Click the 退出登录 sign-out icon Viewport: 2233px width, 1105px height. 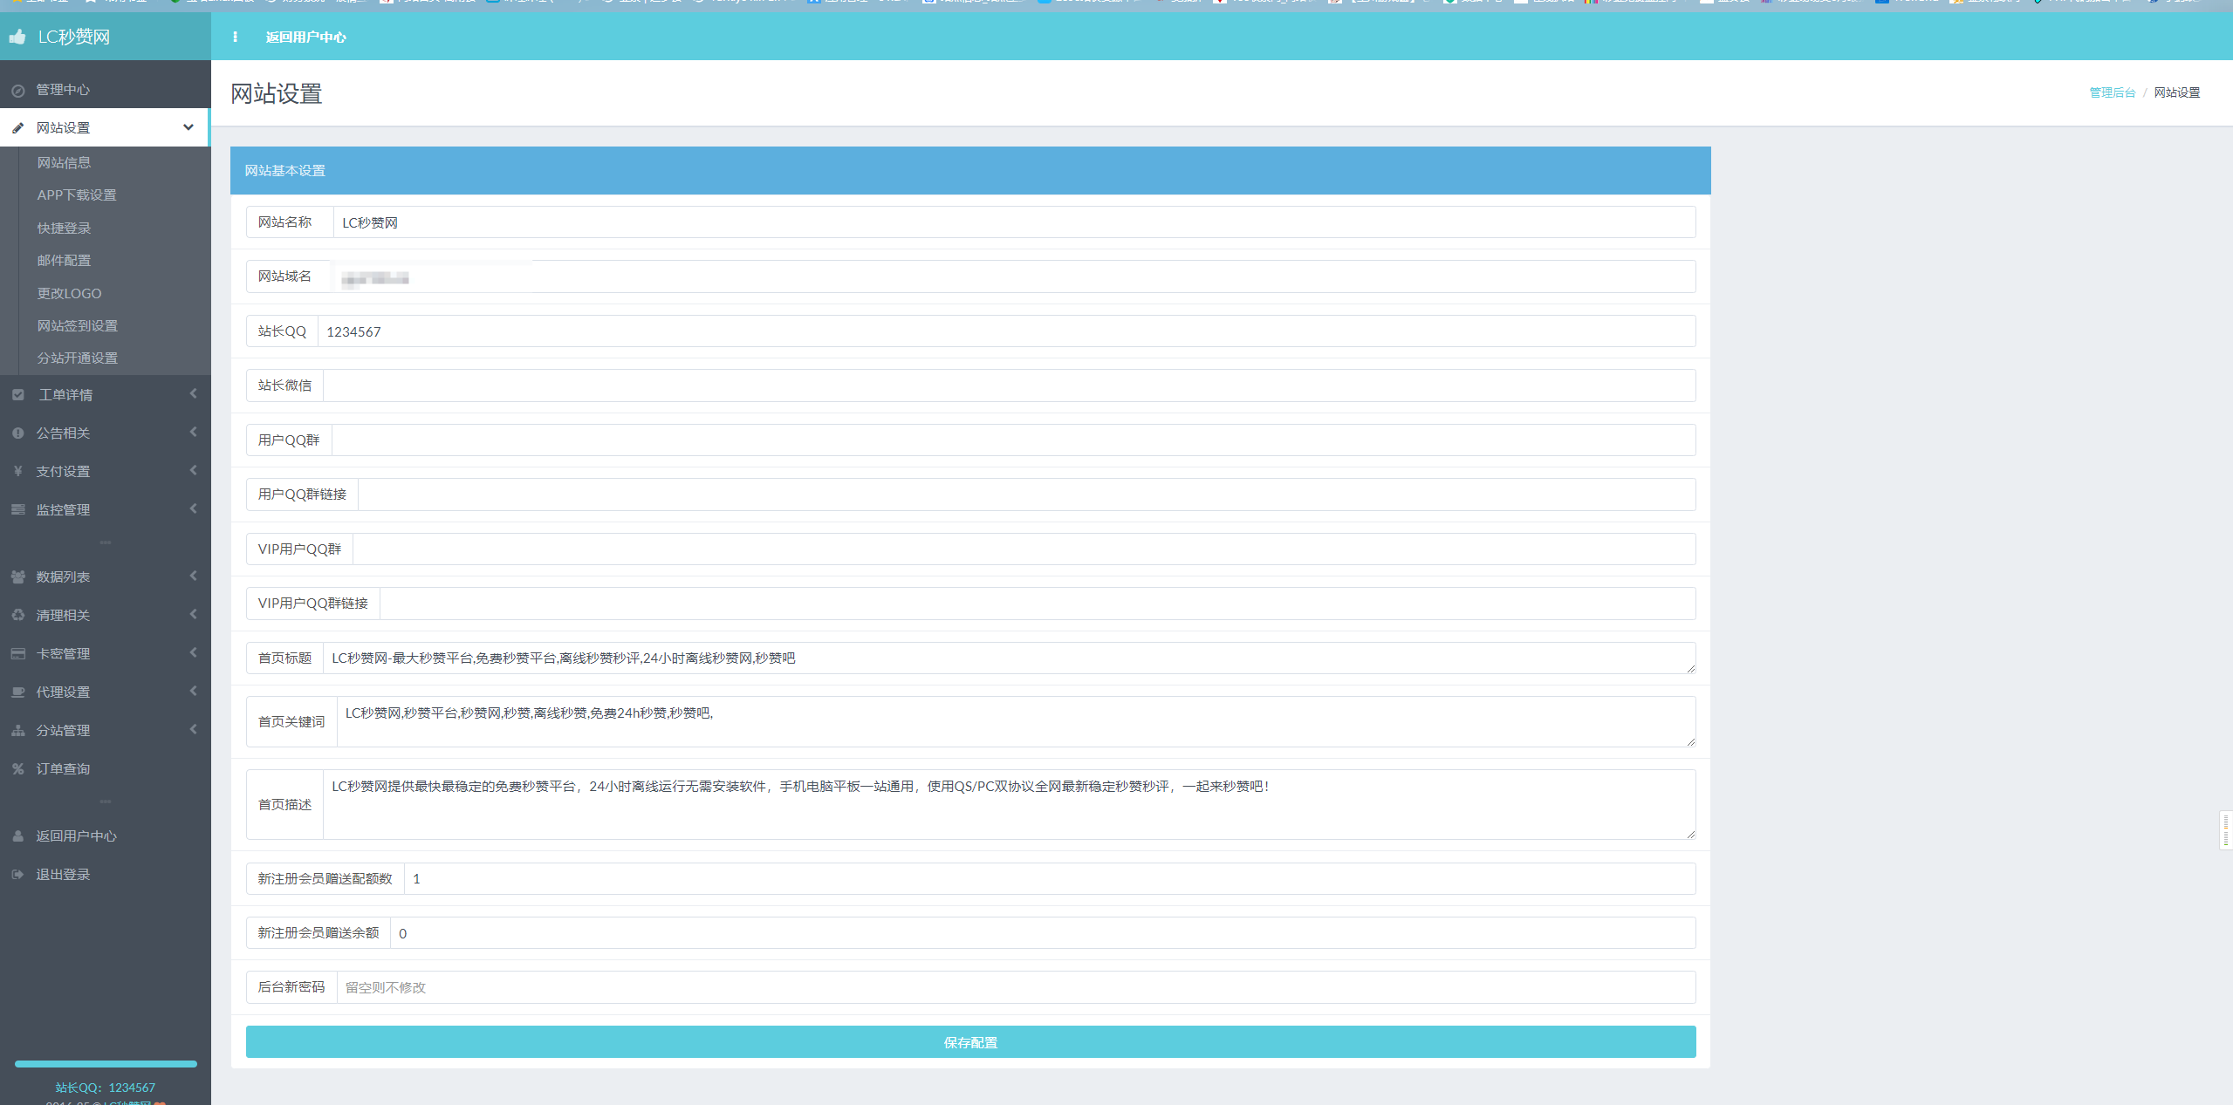click(17, 875)
